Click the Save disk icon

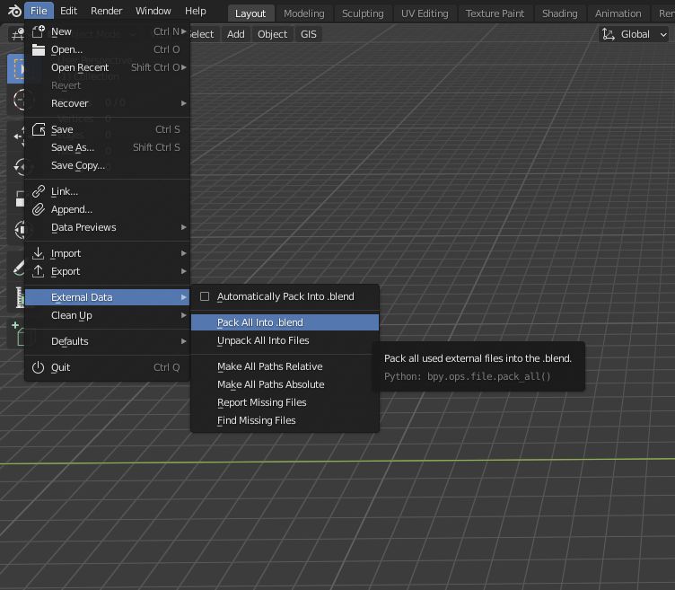39,129
